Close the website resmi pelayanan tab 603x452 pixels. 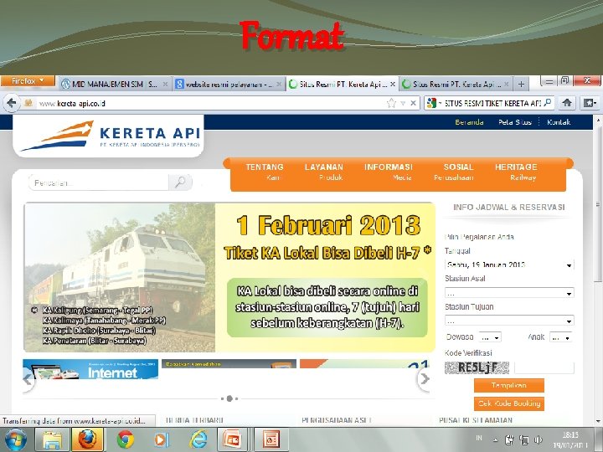pyautogui.click(x=279, y=84)
